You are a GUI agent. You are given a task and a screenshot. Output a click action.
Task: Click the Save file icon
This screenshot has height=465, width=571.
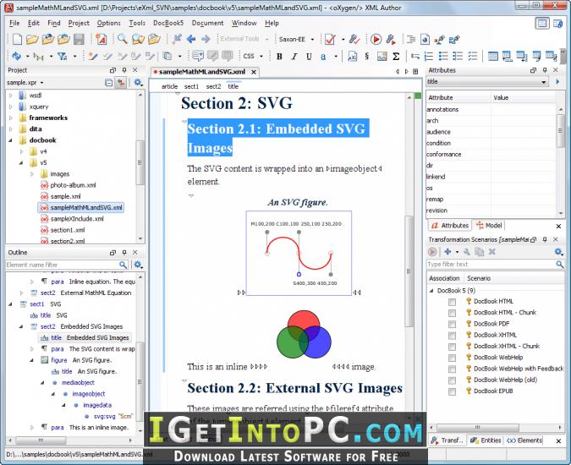click(79, 39)
